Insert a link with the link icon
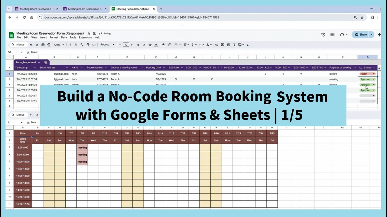Image resolution: width=387 pixels, height=217 pixels. pos(217,45)
